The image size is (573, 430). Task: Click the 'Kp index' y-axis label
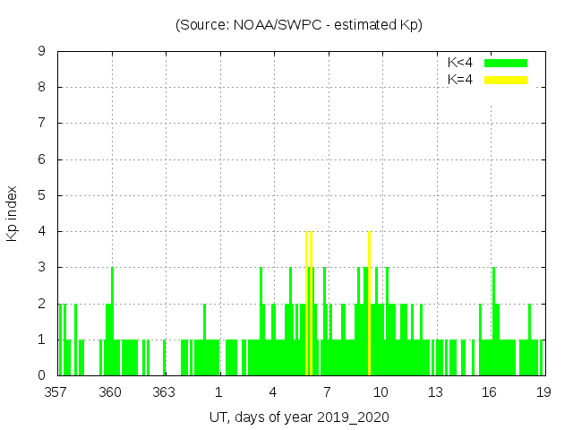(13, 213)
